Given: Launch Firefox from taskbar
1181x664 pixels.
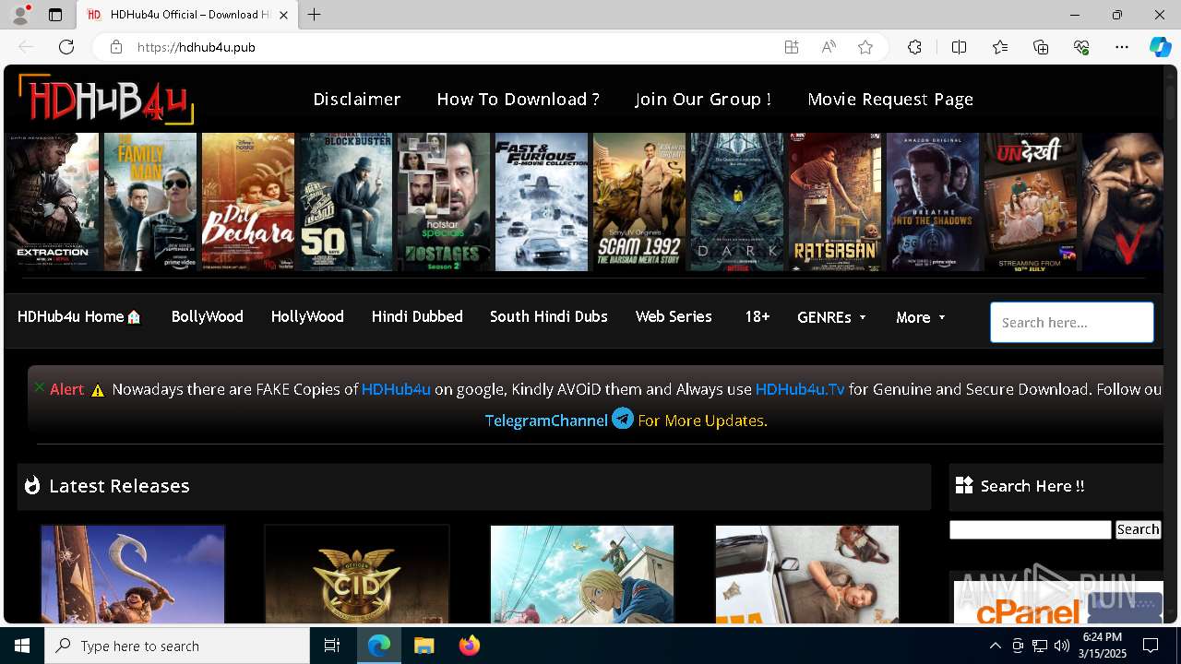Looking at the screenshot, I should [x=470, y=646].
